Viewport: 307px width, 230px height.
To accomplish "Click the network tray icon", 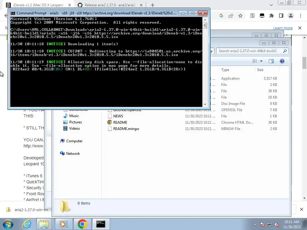I will pyautogui.click(x=270, y=224).
